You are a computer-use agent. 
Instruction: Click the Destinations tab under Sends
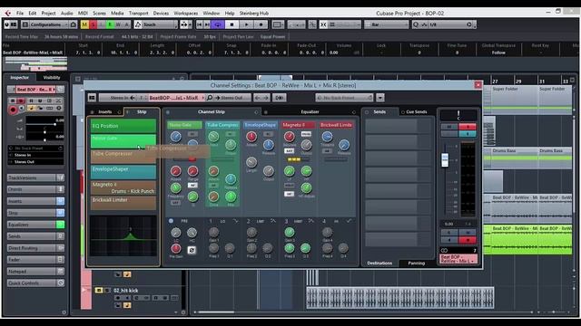(x=379, y=264)
